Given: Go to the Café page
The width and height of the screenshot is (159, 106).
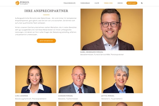Looking at the screenshot, I should click(x=97, y=3).
